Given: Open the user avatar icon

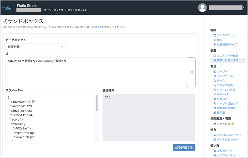Looking at the screenshot, I should (x=202, y=8).
